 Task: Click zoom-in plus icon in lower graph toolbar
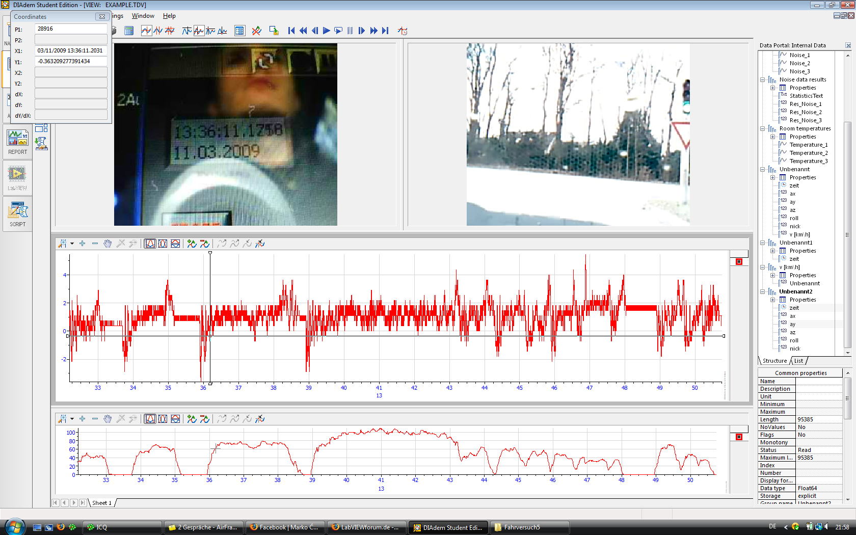coord(83,419)
